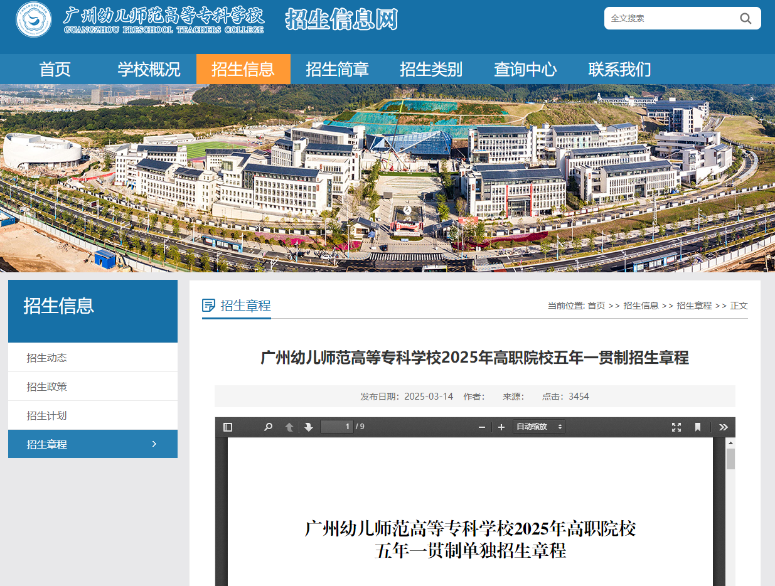Screen dimensions: 775x586
Task: Switch to the 招生简章 tab
Action: point(337,69)
